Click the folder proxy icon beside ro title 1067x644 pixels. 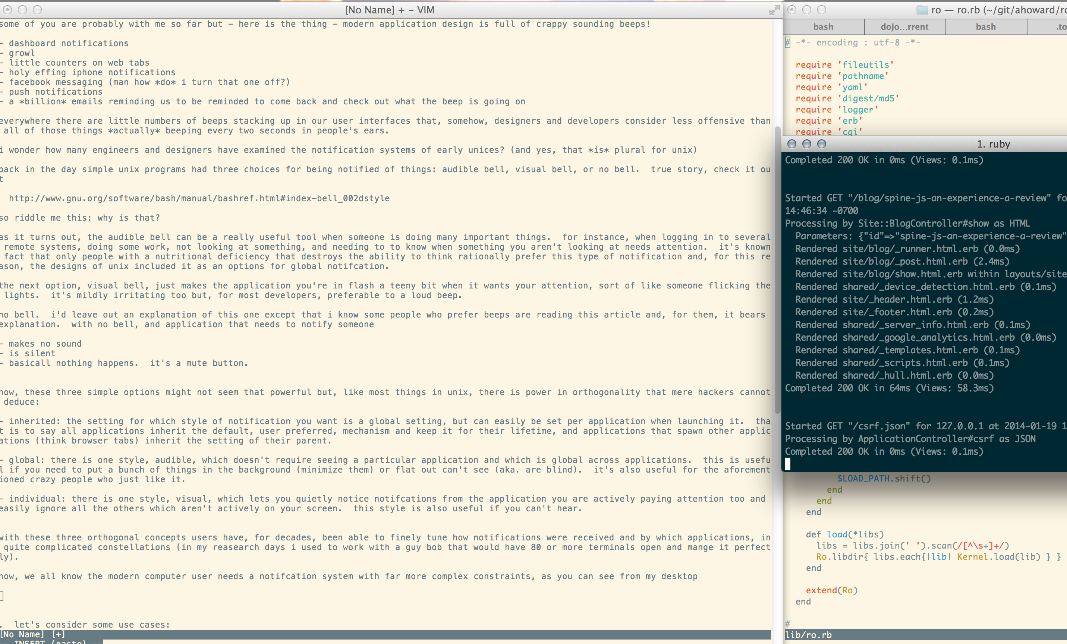pyautogui.click(x=922, y=10)
